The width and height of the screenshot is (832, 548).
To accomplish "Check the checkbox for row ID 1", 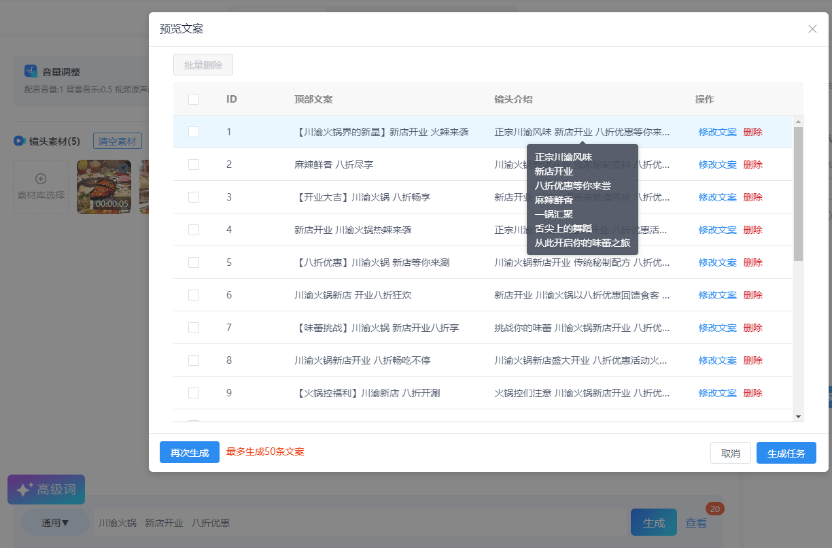I will [194, 132].
